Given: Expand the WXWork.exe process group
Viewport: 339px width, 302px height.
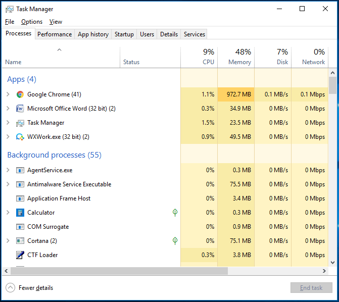Looking at the screenshot, I should pos(8,137).
